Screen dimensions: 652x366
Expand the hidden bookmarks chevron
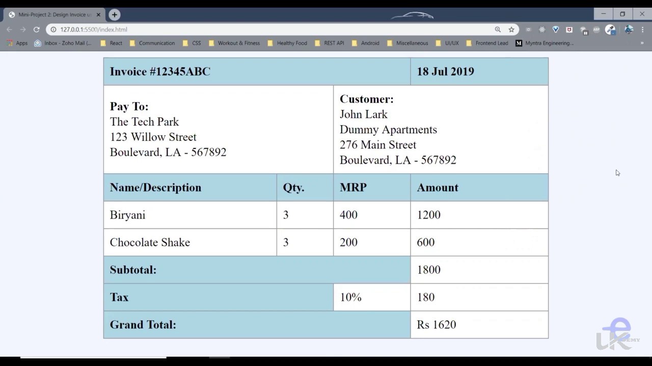642,43
